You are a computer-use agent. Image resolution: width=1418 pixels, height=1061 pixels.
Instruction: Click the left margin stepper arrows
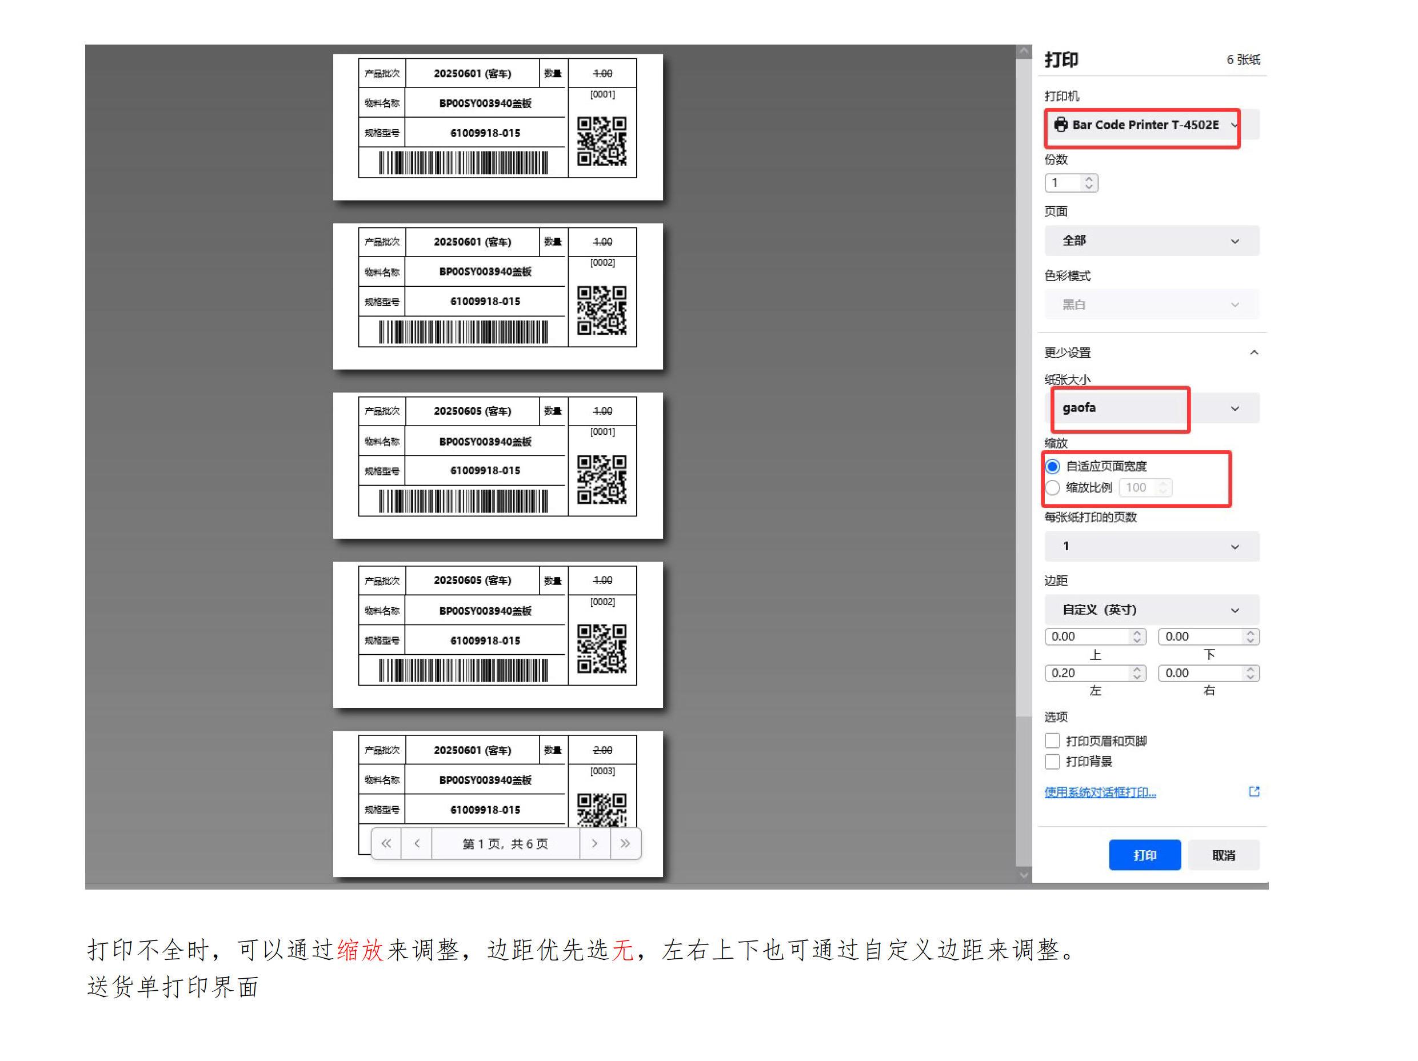point(1137,672)
